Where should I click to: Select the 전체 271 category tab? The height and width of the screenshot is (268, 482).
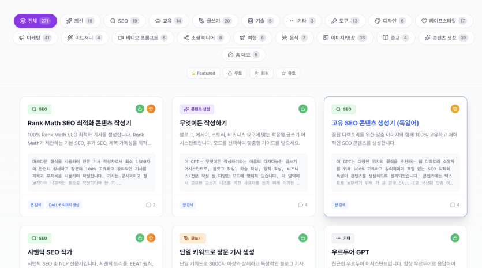35,21
